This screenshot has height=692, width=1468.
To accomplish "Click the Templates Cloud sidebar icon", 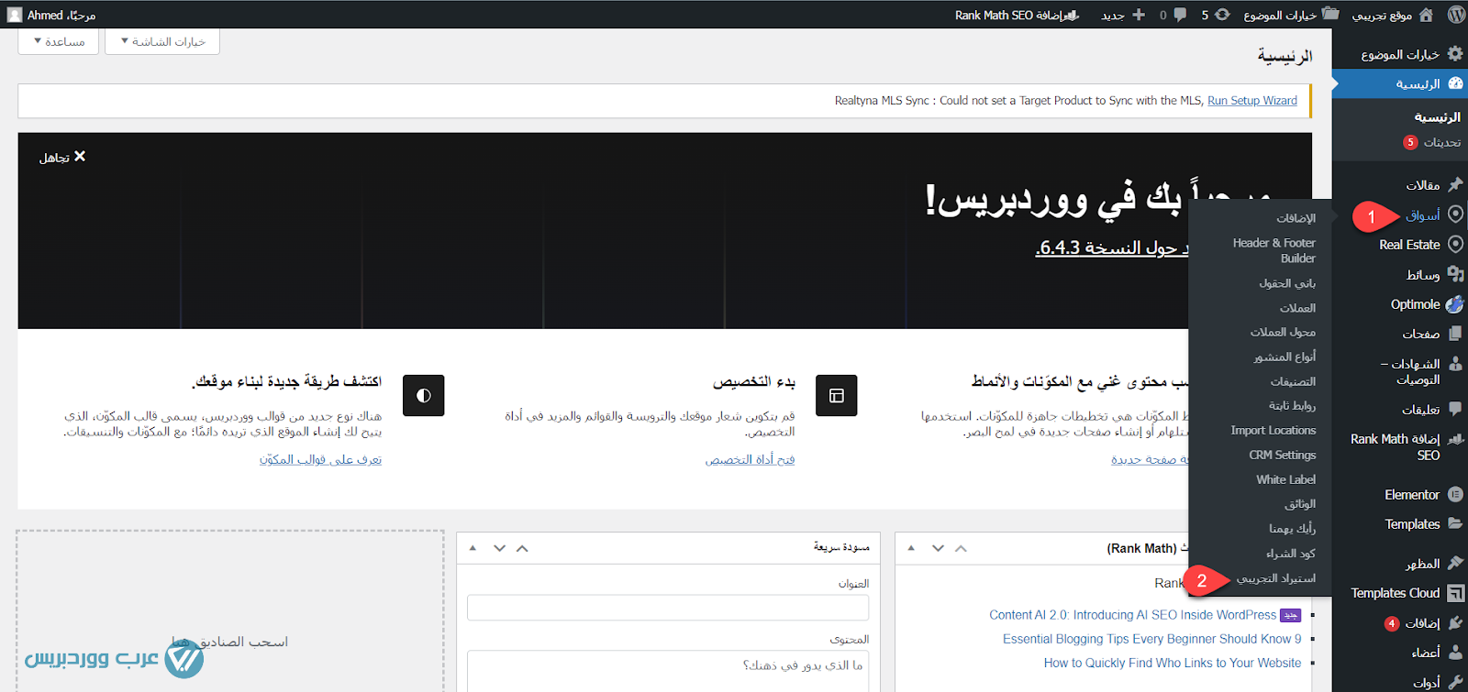I will pos(1455,593).
